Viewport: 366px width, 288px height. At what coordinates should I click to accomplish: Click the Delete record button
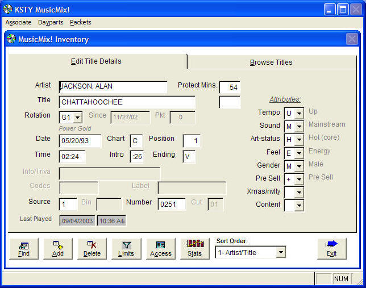pyautogui.click(x=92, y=249)
